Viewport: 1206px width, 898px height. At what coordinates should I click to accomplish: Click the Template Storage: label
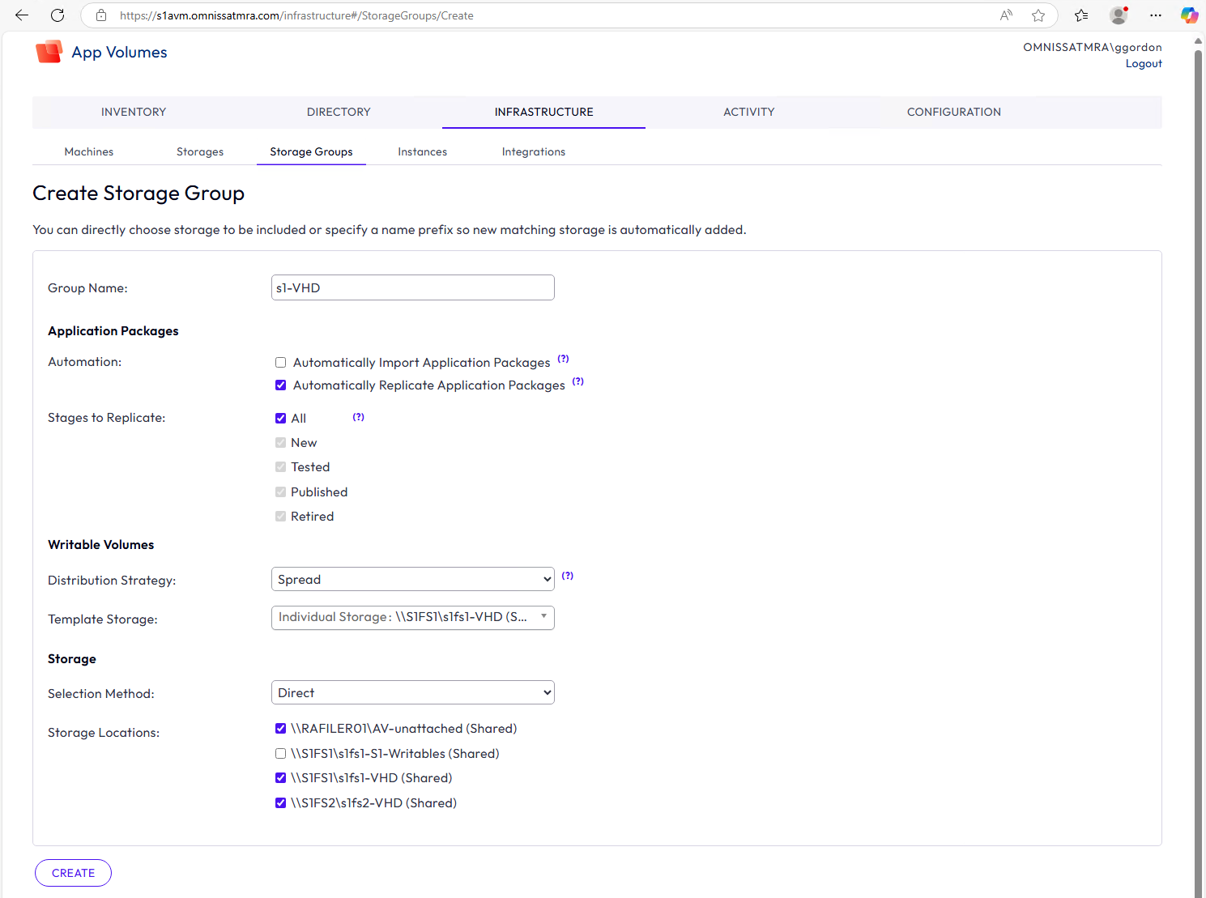pos(103,619)
